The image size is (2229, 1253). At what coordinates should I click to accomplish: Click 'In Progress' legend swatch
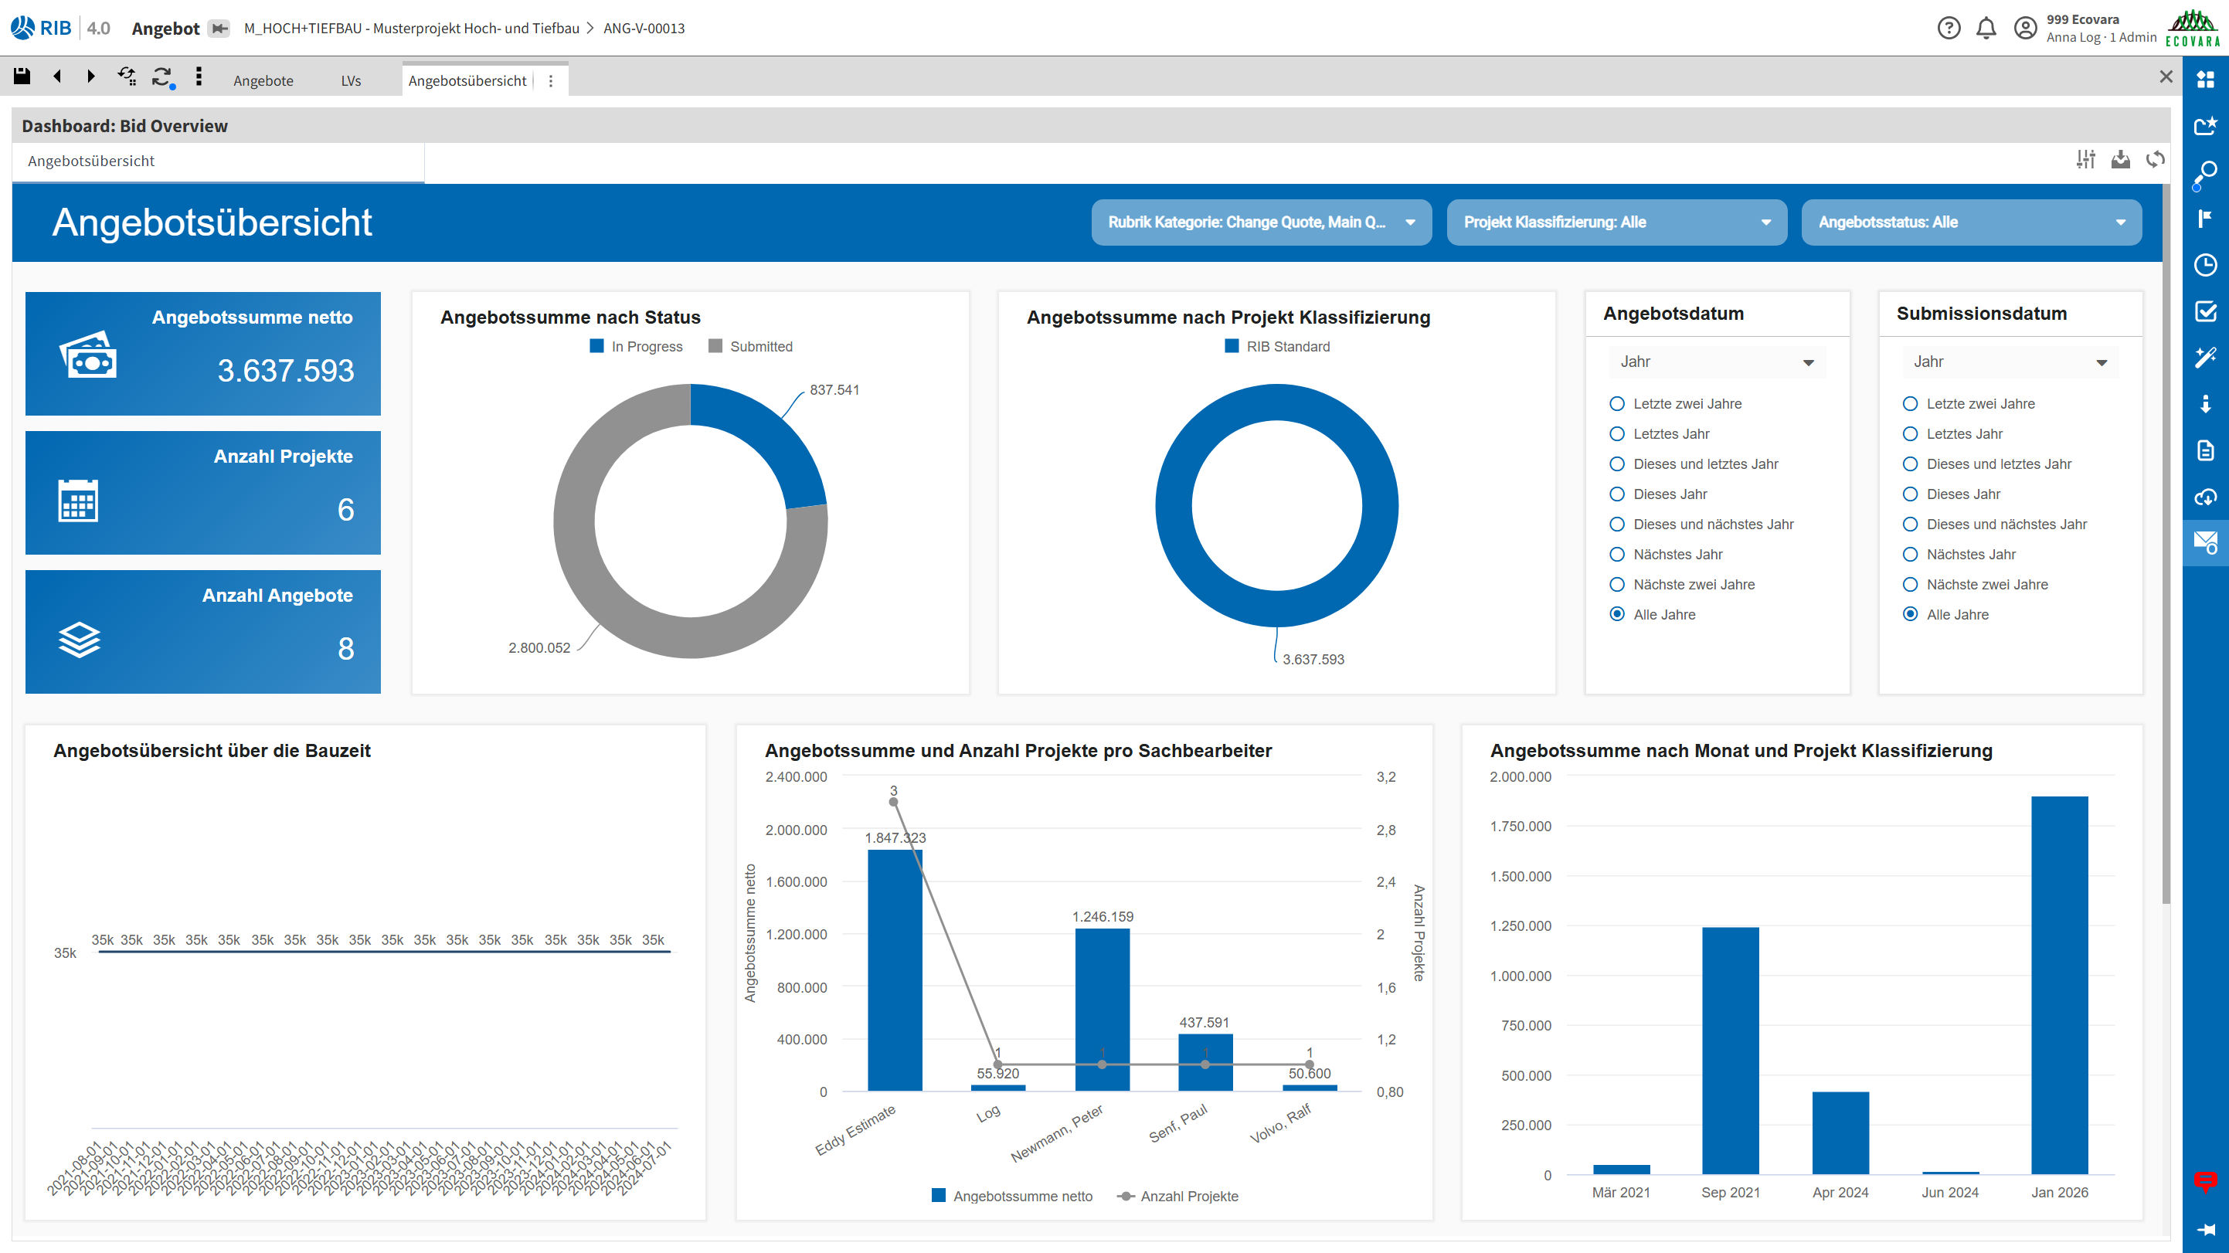(x=596, y=346)
